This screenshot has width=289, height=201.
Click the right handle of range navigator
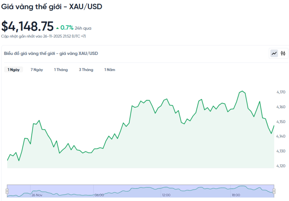point(274,191)
